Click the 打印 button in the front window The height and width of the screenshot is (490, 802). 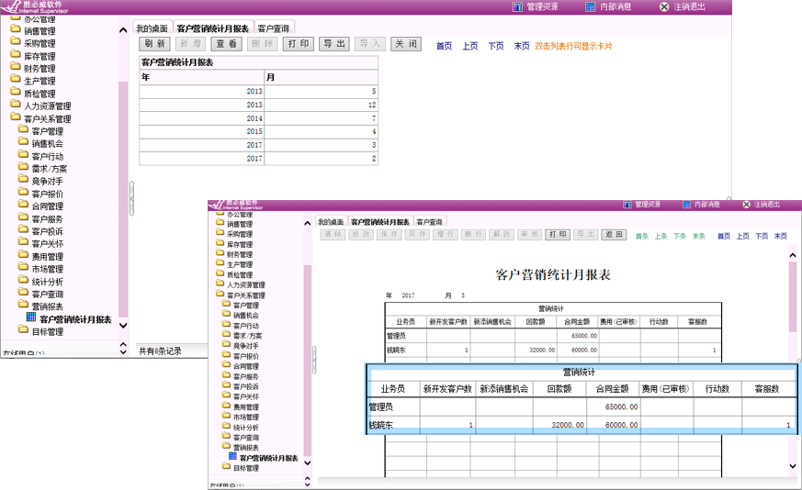point(558,235)
